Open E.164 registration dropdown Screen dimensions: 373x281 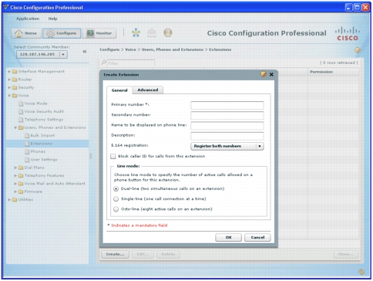[227, 146]
